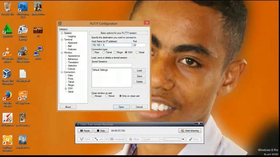Stop the VSDC screen recording

[x=101, y=131]
